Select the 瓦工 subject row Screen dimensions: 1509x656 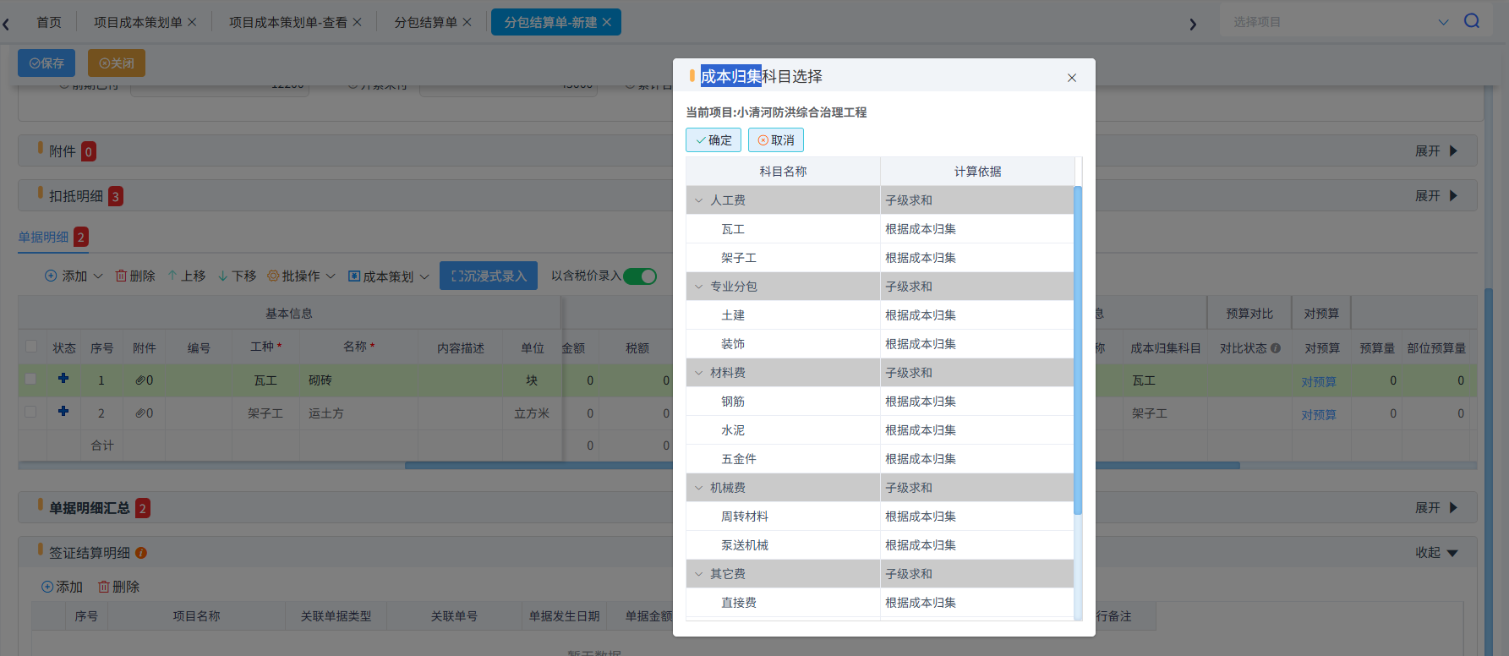click(880, 229)
